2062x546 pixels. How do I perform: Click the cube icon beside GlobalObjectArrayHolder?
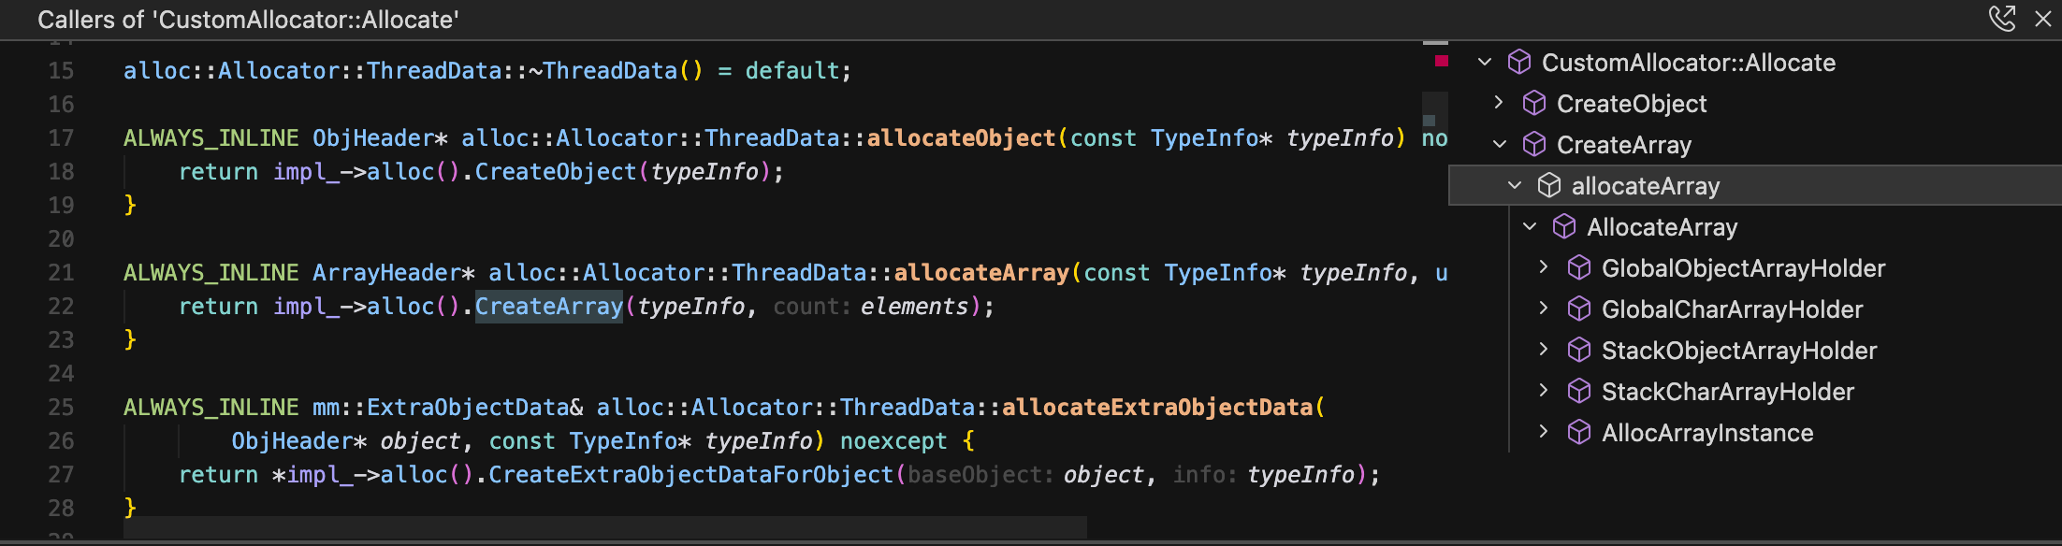(x=1579, y=268)
